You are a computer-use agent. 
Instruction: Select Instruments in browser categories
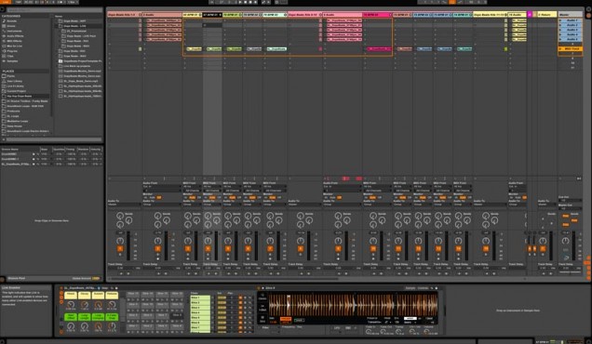click(x=14, y=31)
